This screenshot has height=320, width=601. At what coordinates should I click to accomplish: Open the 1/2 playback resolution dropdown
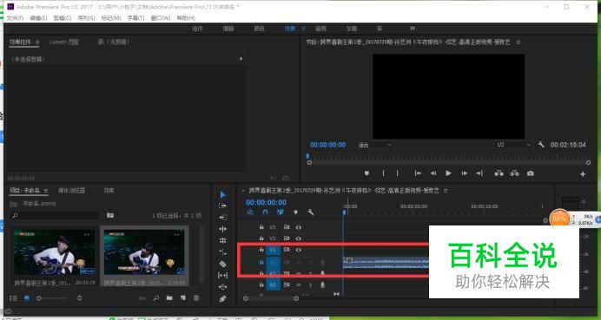point(513,145)
